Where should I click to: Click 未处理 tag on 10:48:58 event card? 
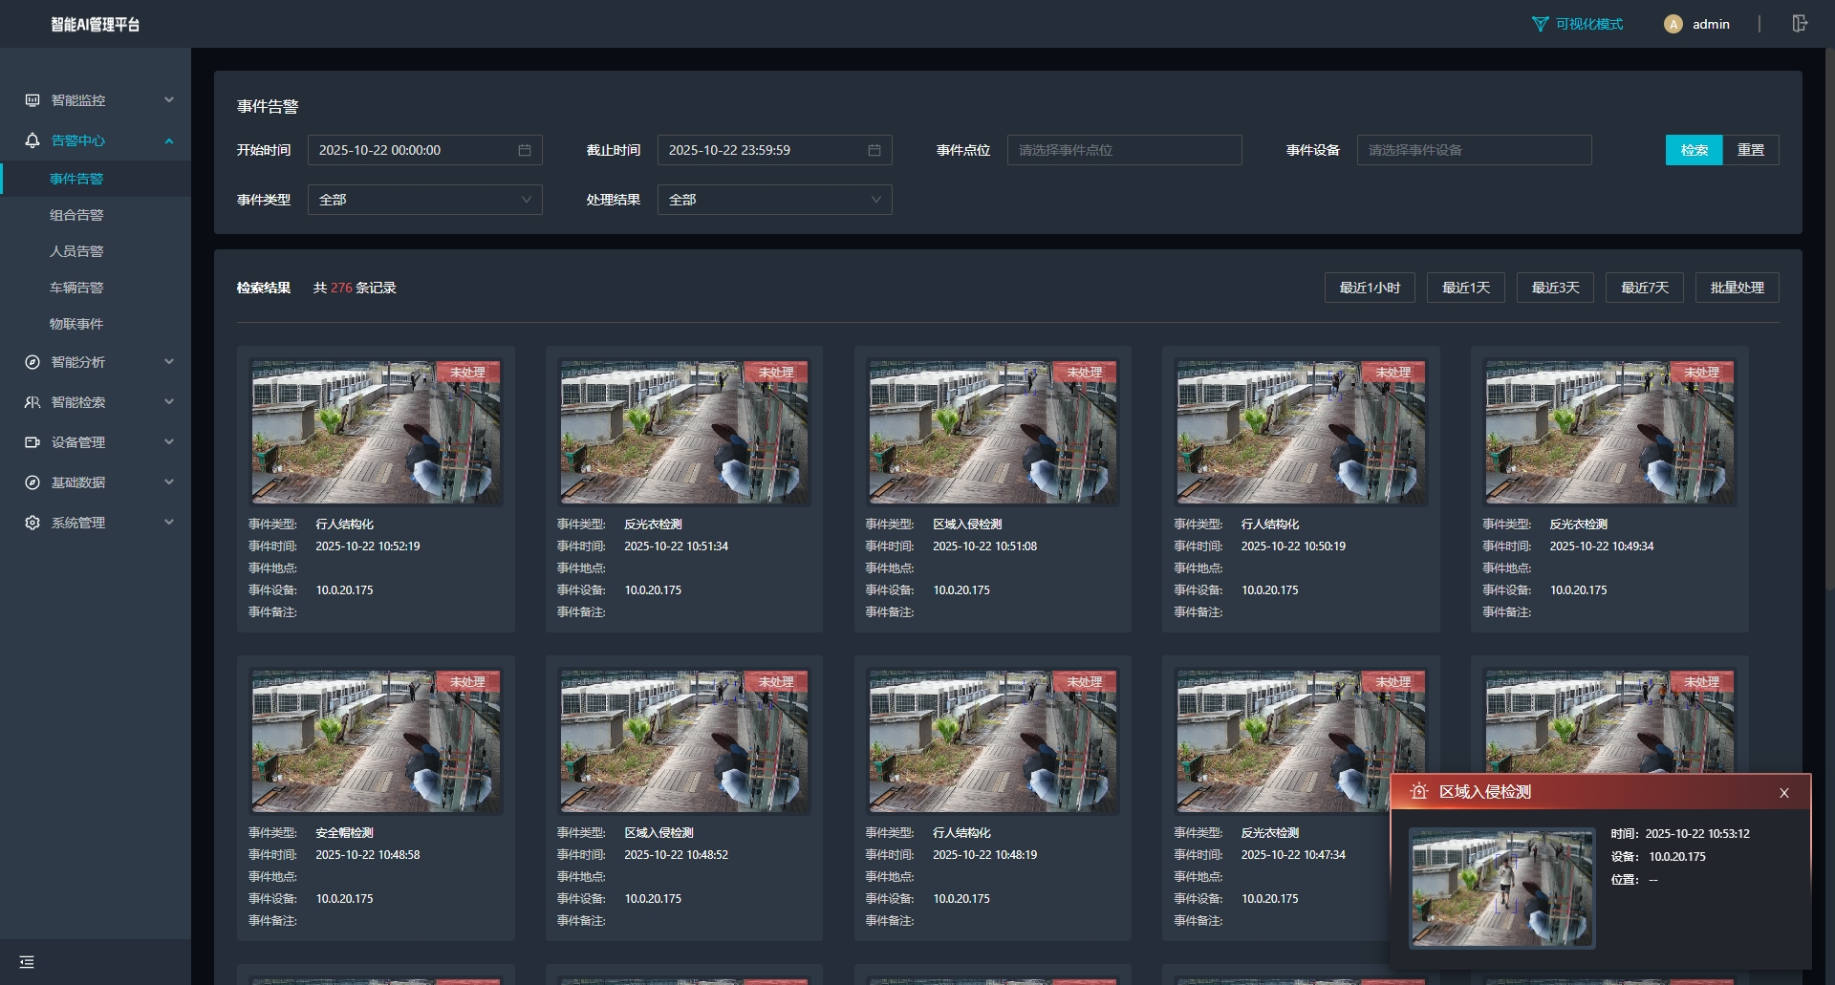468,682
